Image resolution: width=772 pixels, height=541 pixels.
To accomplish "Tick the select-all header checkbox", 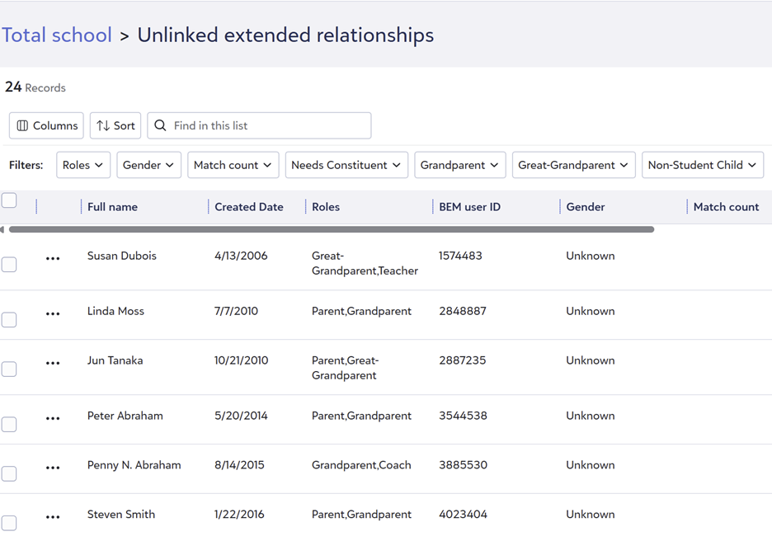I will point(9,200).
